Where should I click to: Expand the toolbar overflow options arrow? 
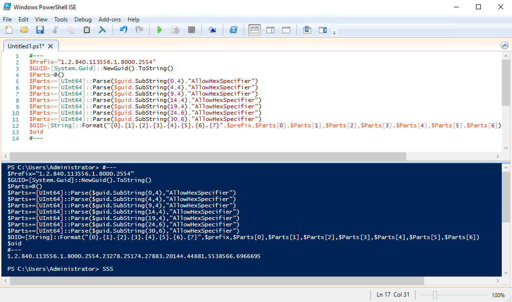point(334,32)
